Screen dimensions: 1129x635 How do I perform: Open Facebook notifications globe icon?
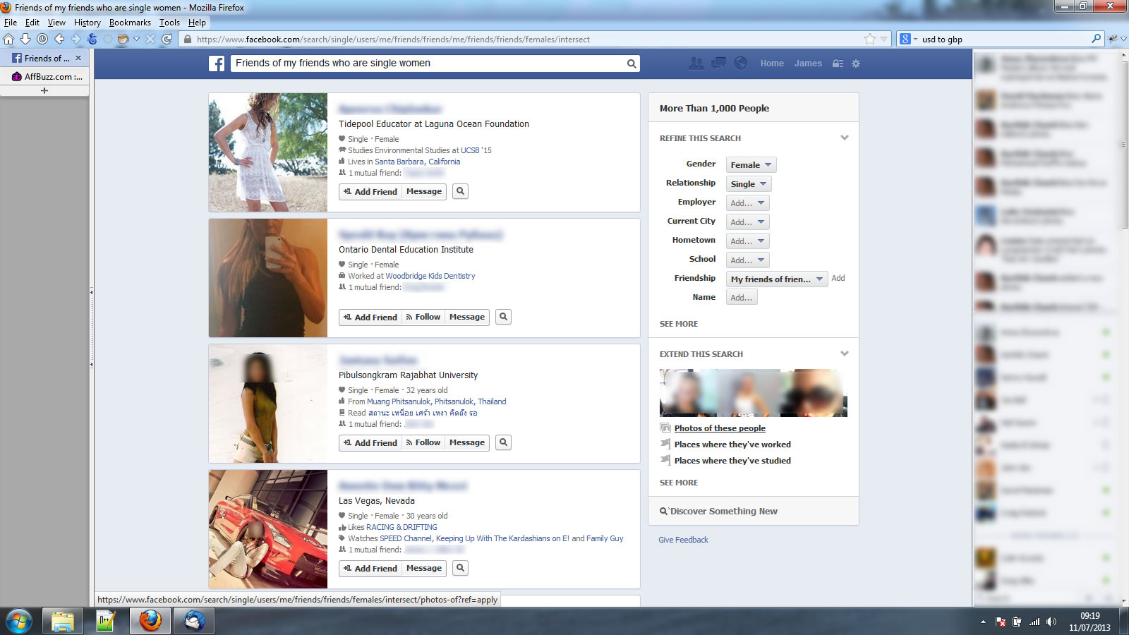[740, 64]
